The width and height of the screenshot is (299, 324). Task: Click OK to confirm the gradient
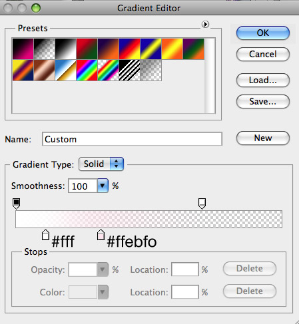pos(263,33)
